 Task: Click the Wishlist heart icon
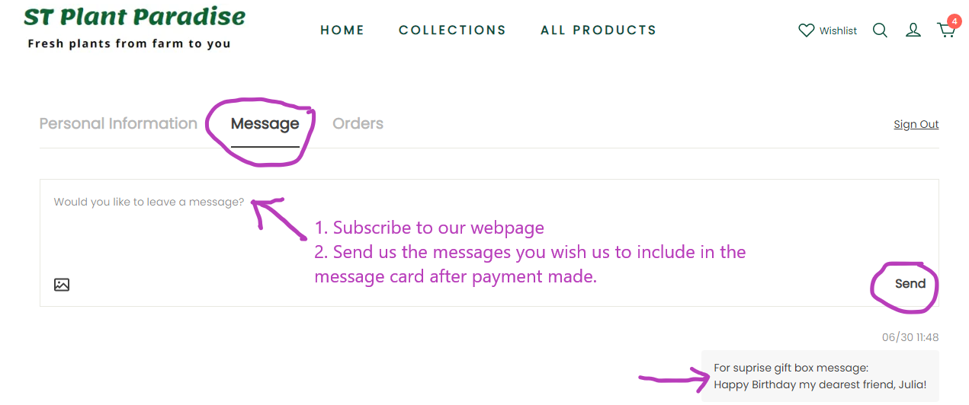806,30
